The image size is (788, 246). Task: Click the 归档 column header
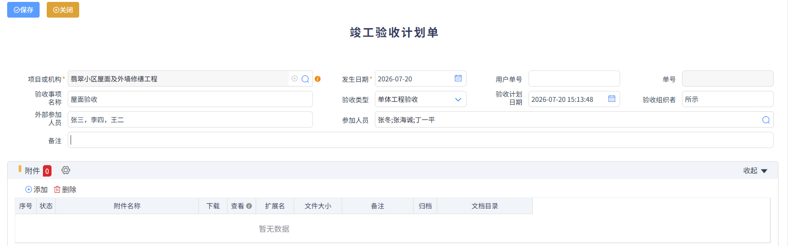[x=425, y=206]
